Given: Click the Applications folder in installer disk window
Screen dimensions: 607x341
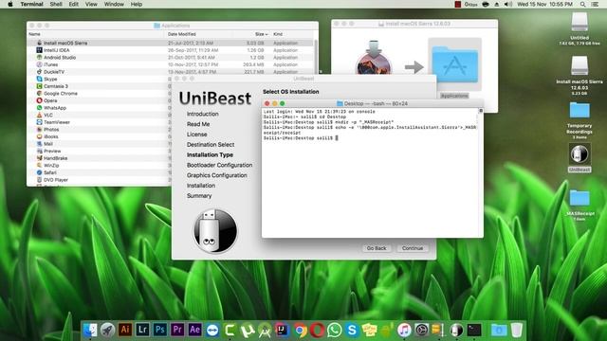Looking at the screenshot, I should (x=454, y=64).
